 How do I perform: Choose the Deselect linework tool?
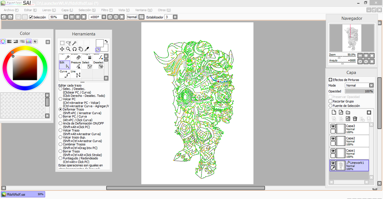[98, 65]
